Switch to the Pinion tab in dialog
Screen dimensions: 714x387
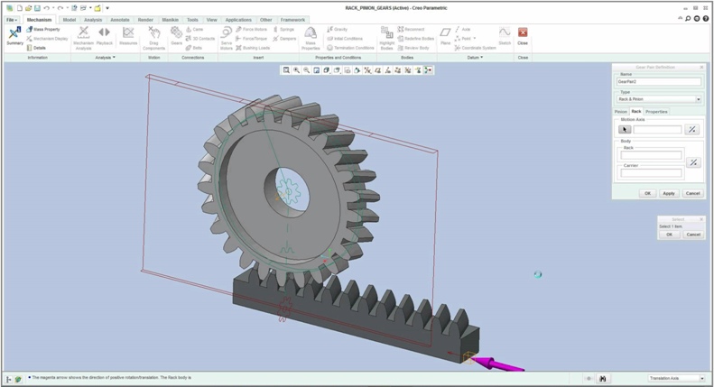coord(620,111)
